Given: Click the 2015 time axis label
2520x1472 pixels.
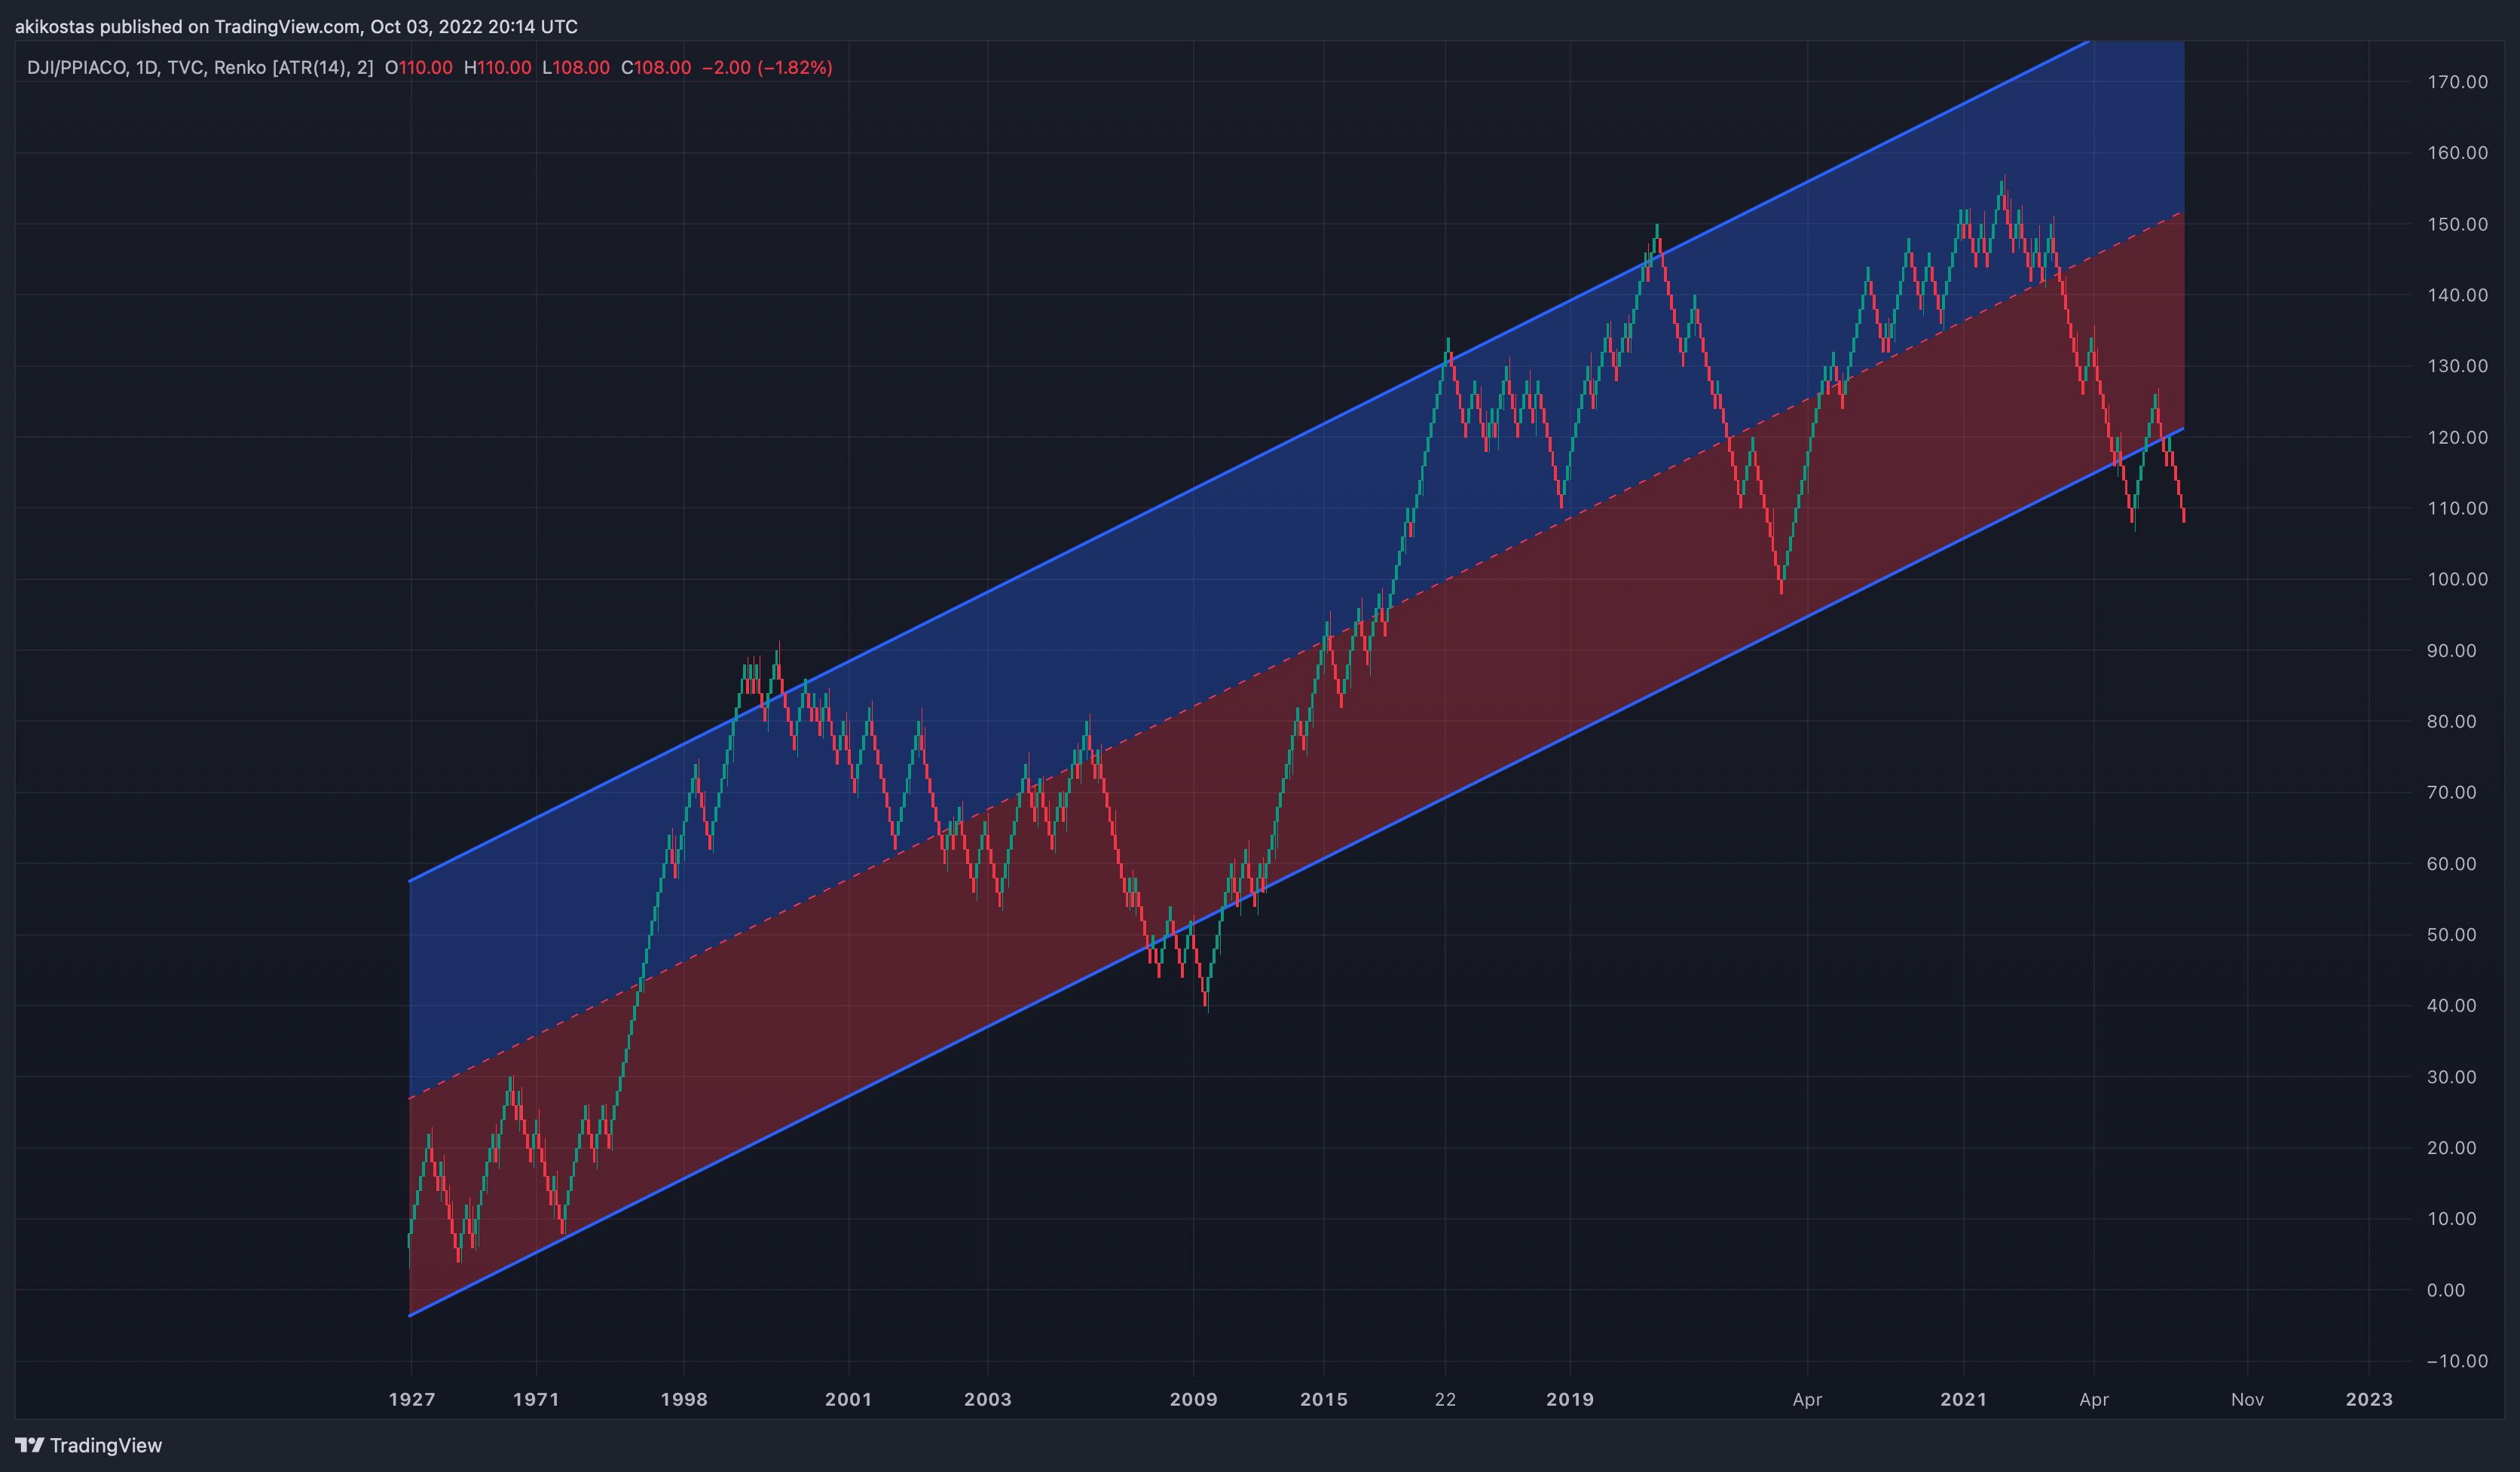Looking at the screenshot, I should point(1324,1399).
